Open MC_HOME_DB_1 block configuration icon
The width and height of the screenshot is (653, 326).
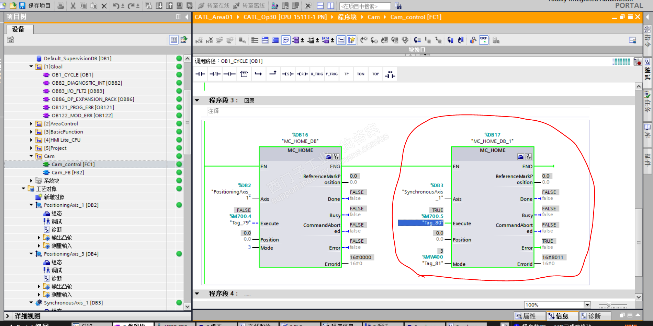[x=521, y=157]
